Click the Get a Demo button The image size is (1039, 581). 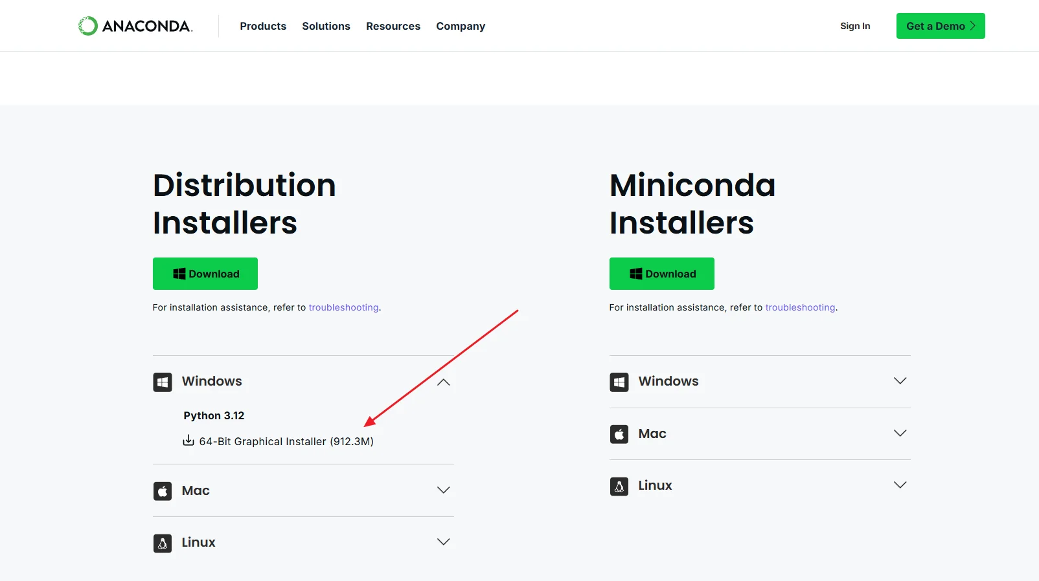point(941,26)
